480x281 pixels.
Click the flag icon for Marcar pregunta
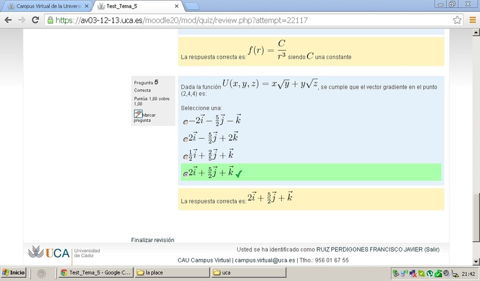click(x=138, y=114)
